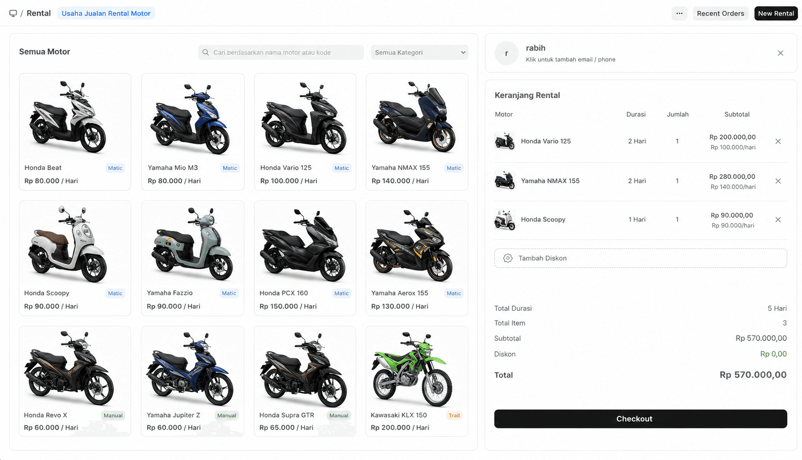Click the Rp 150.000 / Hari price
This screenshot has width=802, height=460.
tap(288, 307)
